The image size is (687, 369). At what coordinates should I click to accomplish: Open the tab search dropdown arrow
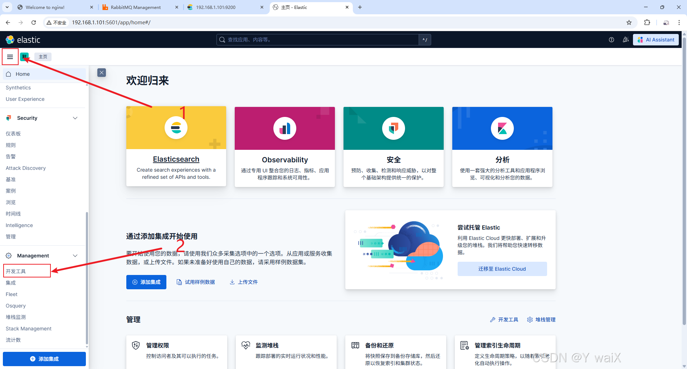coord(7,7)
